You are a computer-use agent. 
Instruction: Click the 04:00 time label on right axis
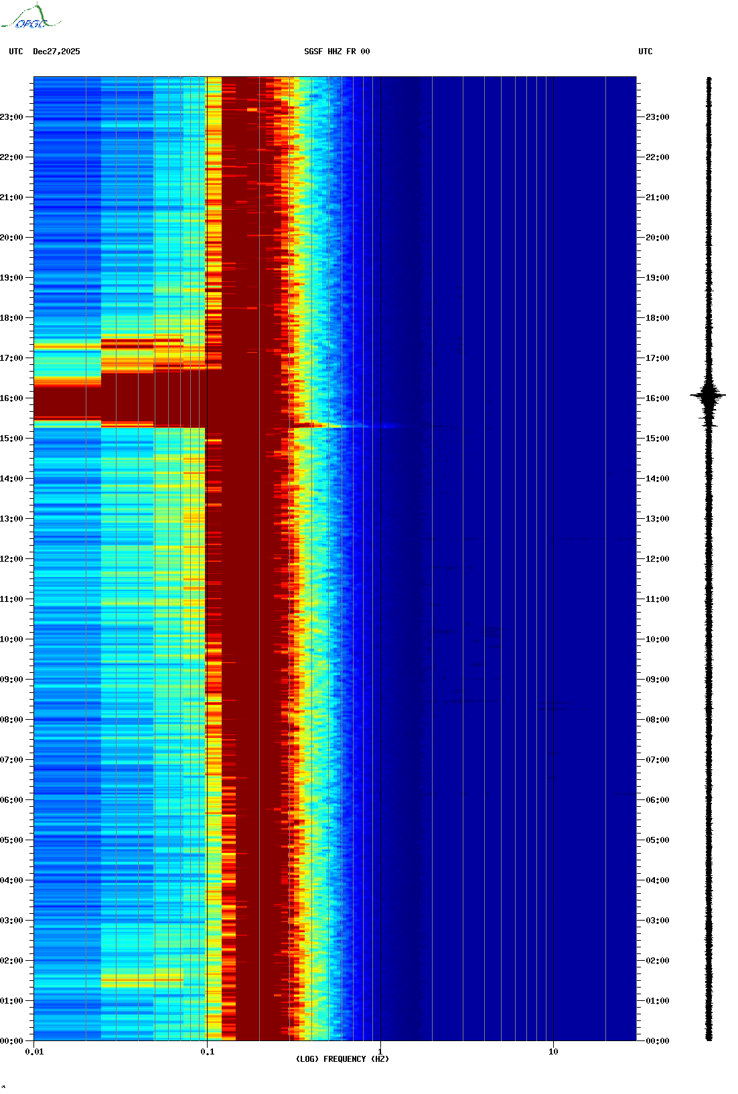(x=657, y=880)
